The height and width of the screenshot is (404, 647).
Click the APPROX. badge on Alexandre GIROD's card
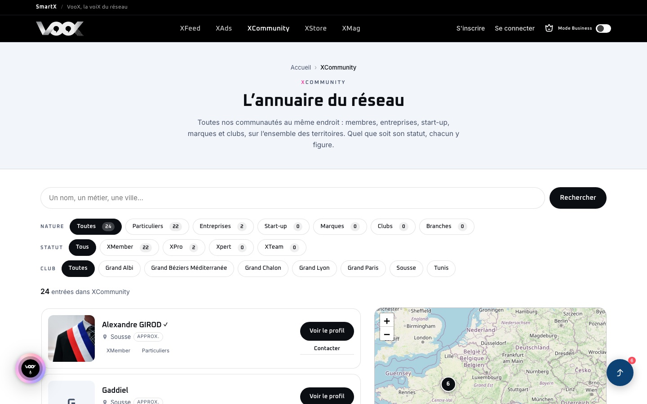[x=148, y=337]
